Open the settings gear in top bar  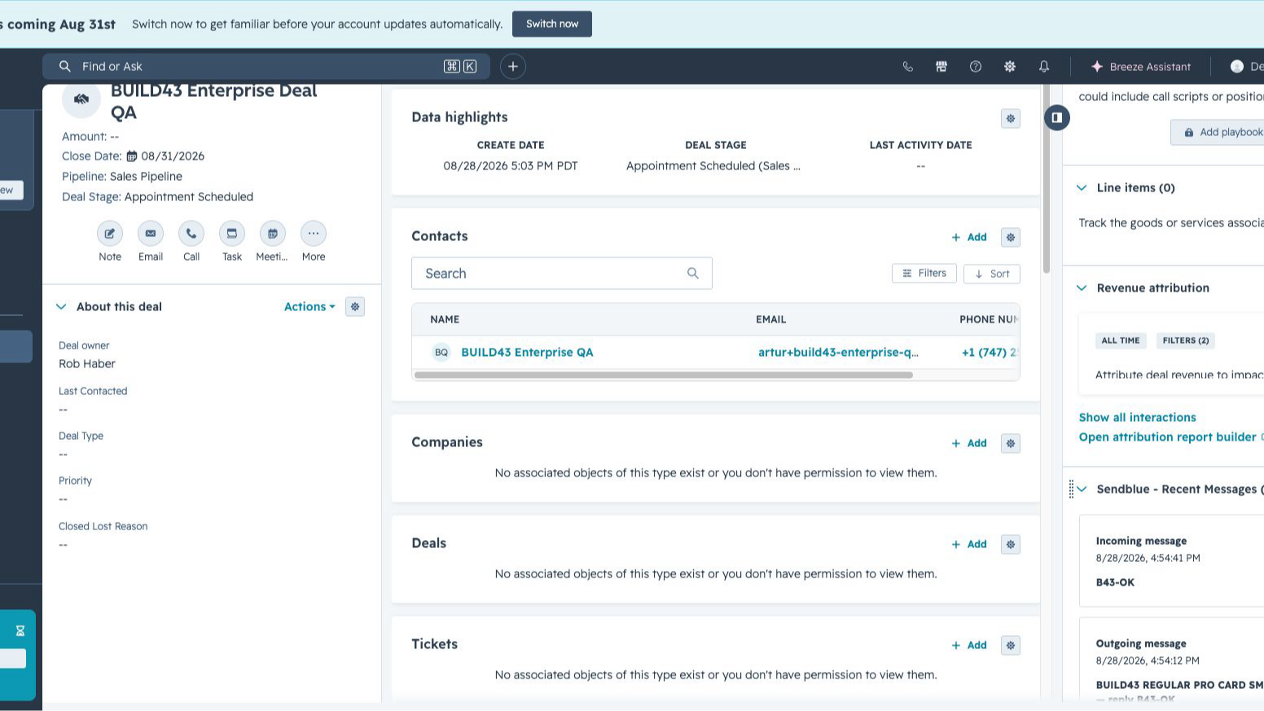point(1010,67)
